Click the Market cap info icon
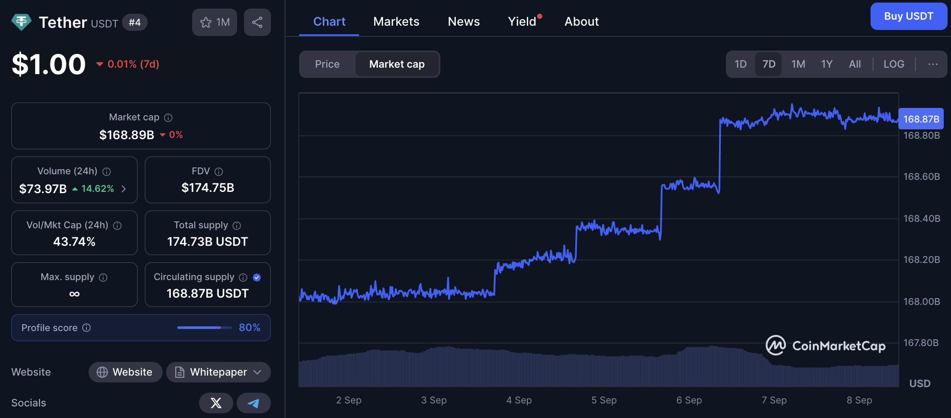The height and width of the screenshot is (418, 951). pyautogui.click(x=168, y=118)
